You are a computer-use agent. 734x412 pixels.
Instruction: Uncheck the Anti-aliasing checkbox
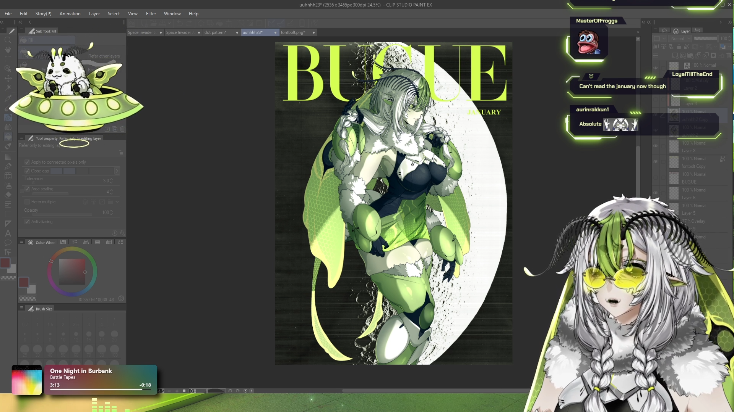(x=27, y=222)
